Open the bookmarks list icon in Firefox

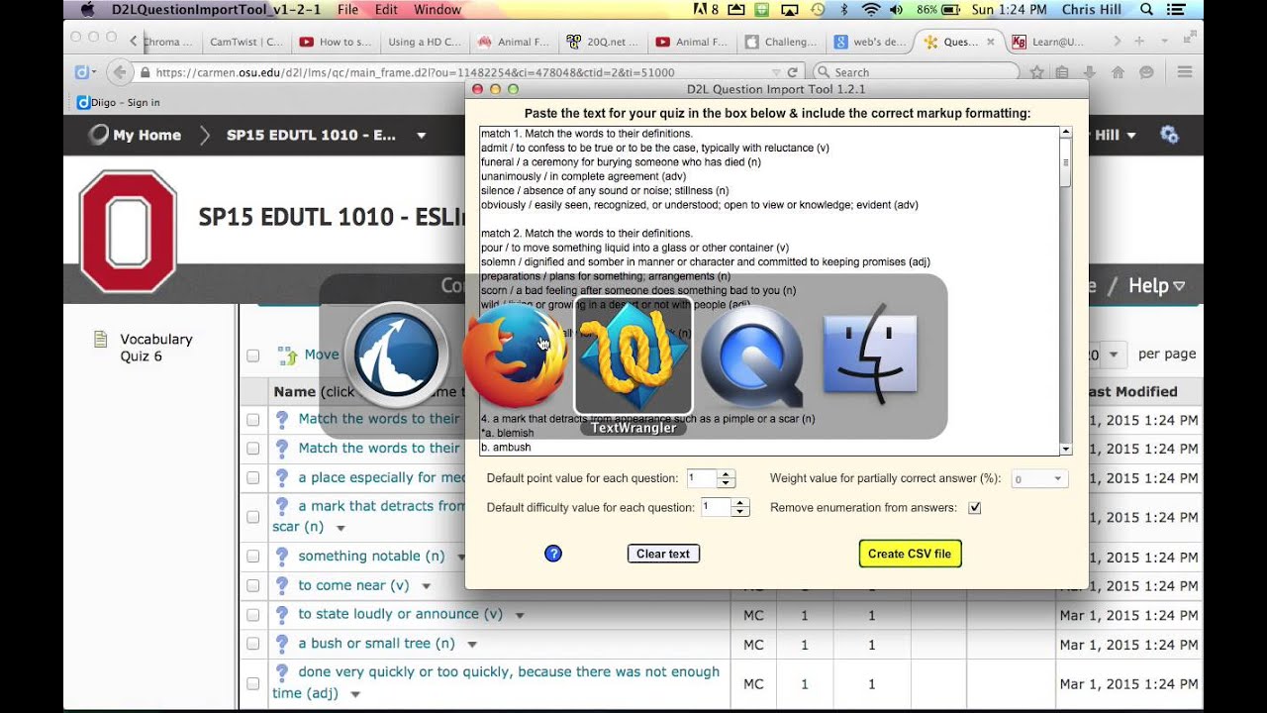pyautogui.click(x=1062, y=72)
